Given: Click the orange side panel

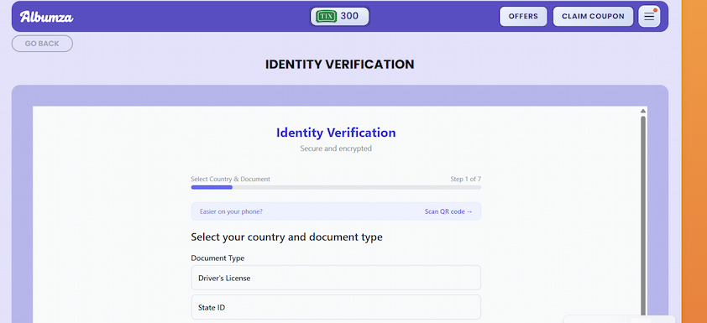Looking at the screenshot, I should (x=694, y=161).
